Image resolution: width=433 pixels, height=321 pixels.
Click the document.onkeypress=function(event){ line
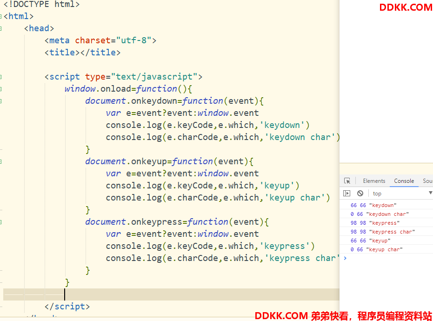(x=177, y=222)
